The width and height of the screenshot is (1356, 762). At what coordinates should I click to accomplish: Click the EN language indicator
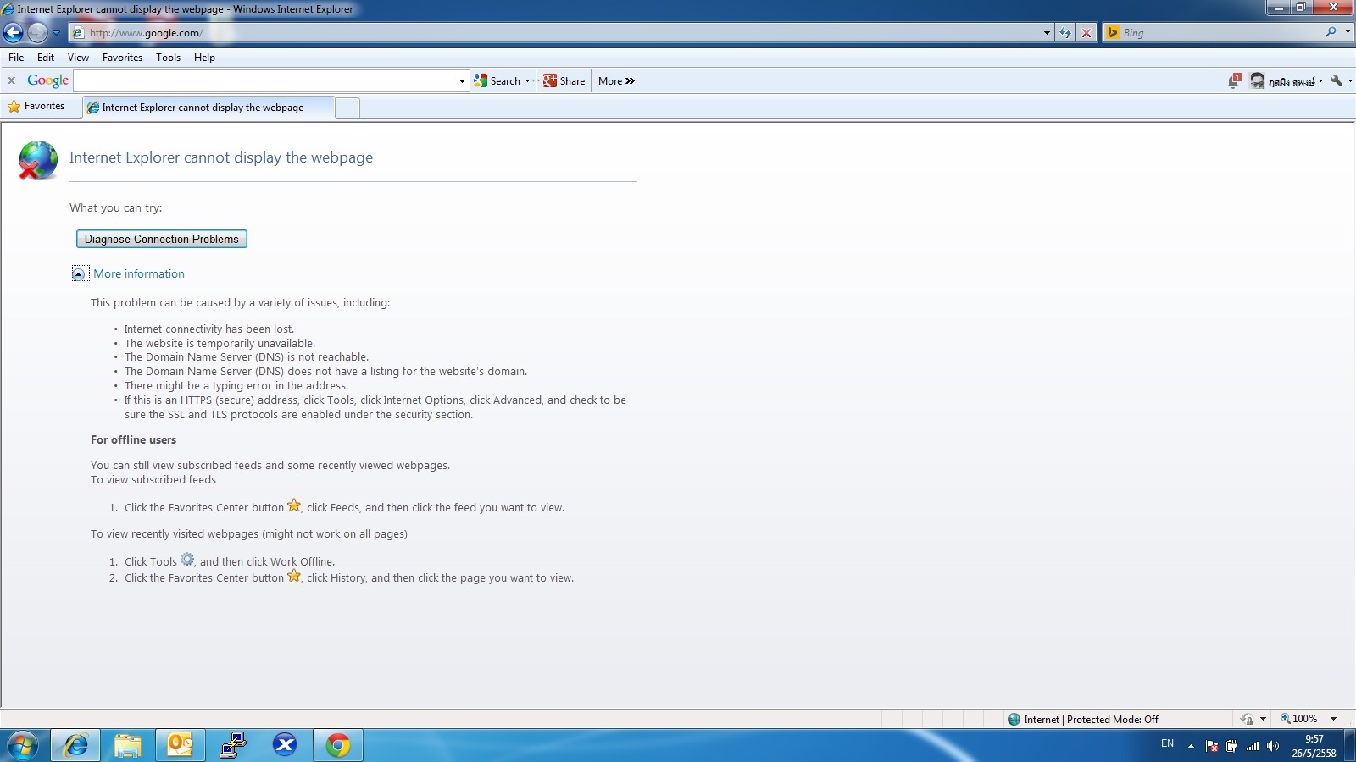[1167, 743]
